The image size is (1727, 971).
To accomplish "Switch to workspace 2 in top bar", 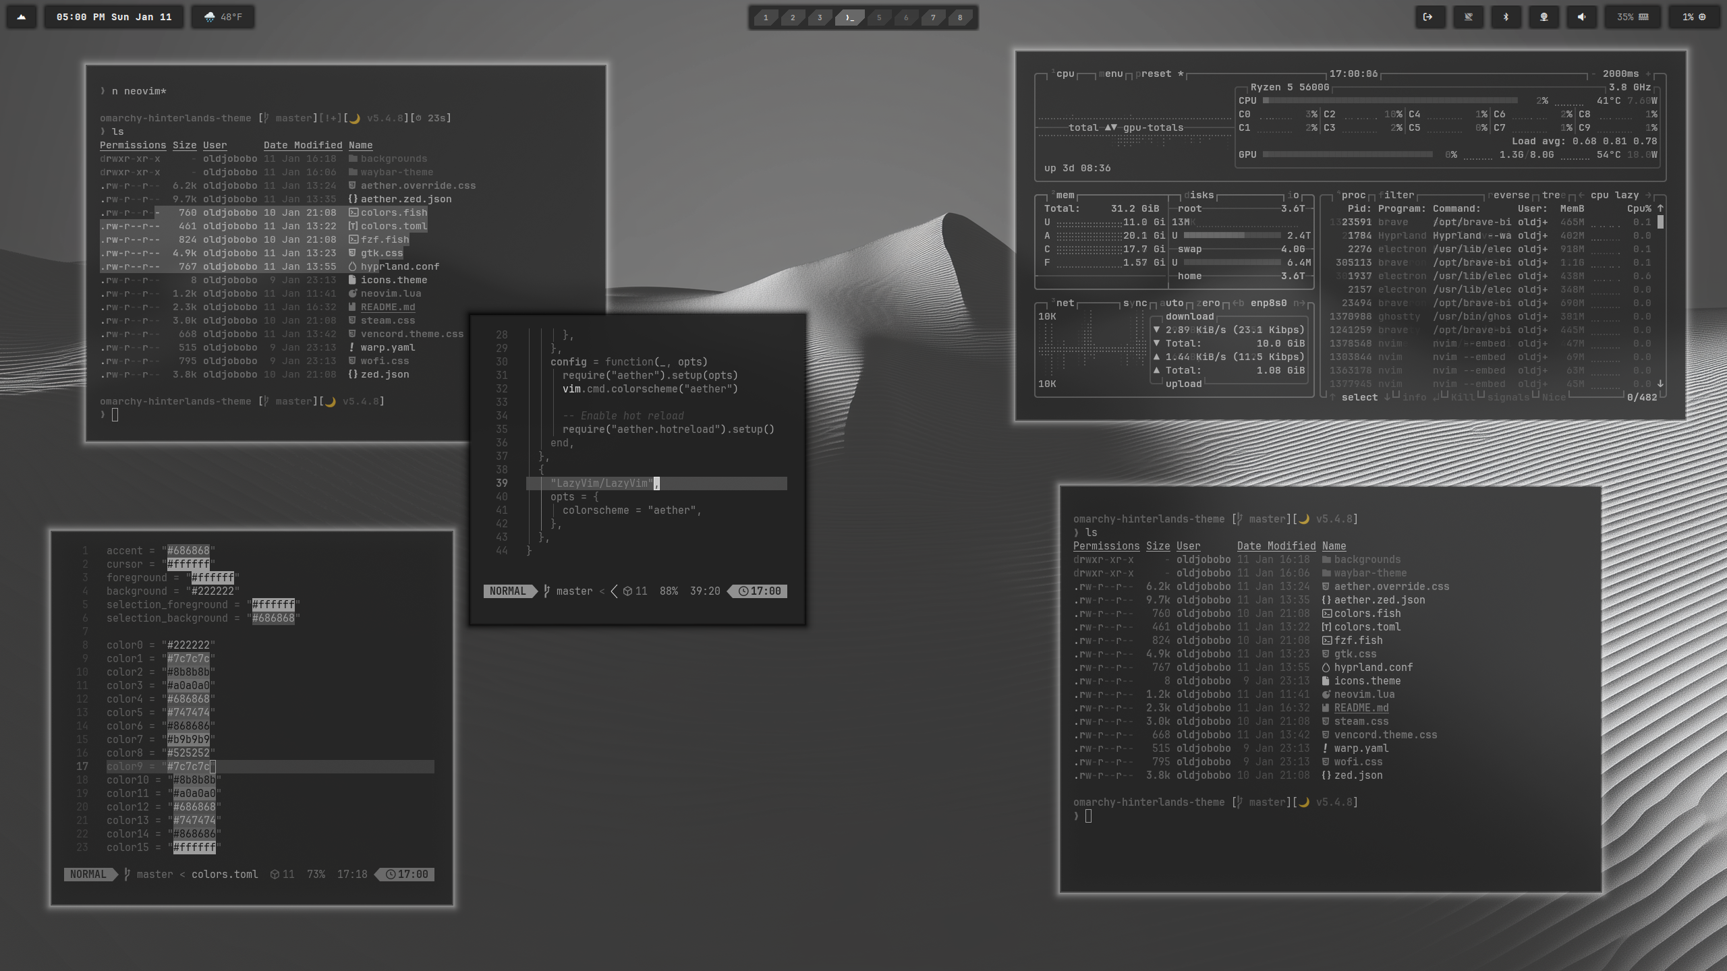I will 793,18.
